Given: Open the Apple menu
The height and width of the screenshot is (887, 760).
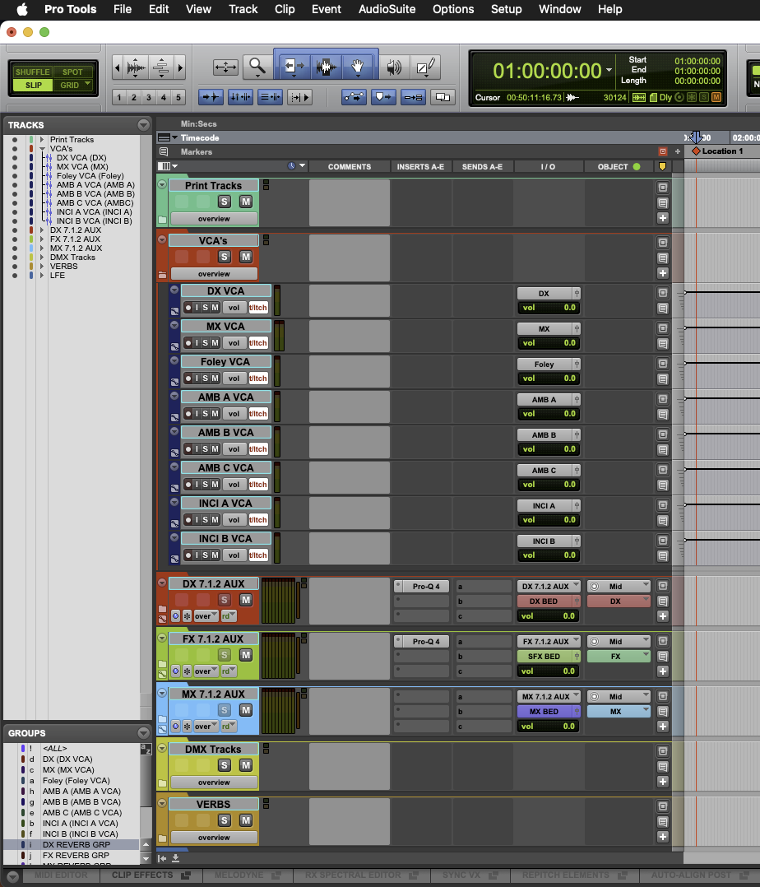Looking at the screenshot, I should point(22,9).
